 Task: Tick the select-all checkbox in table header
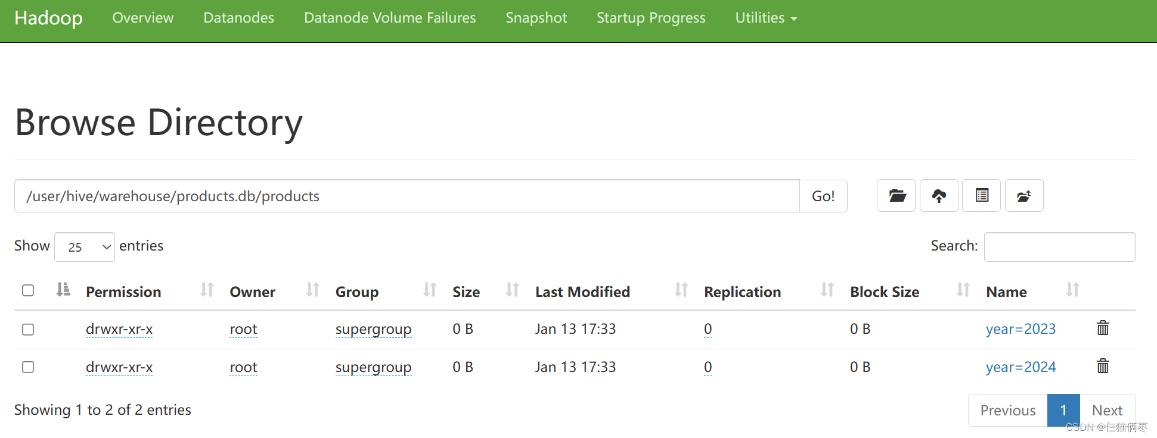tap(28, 290)
